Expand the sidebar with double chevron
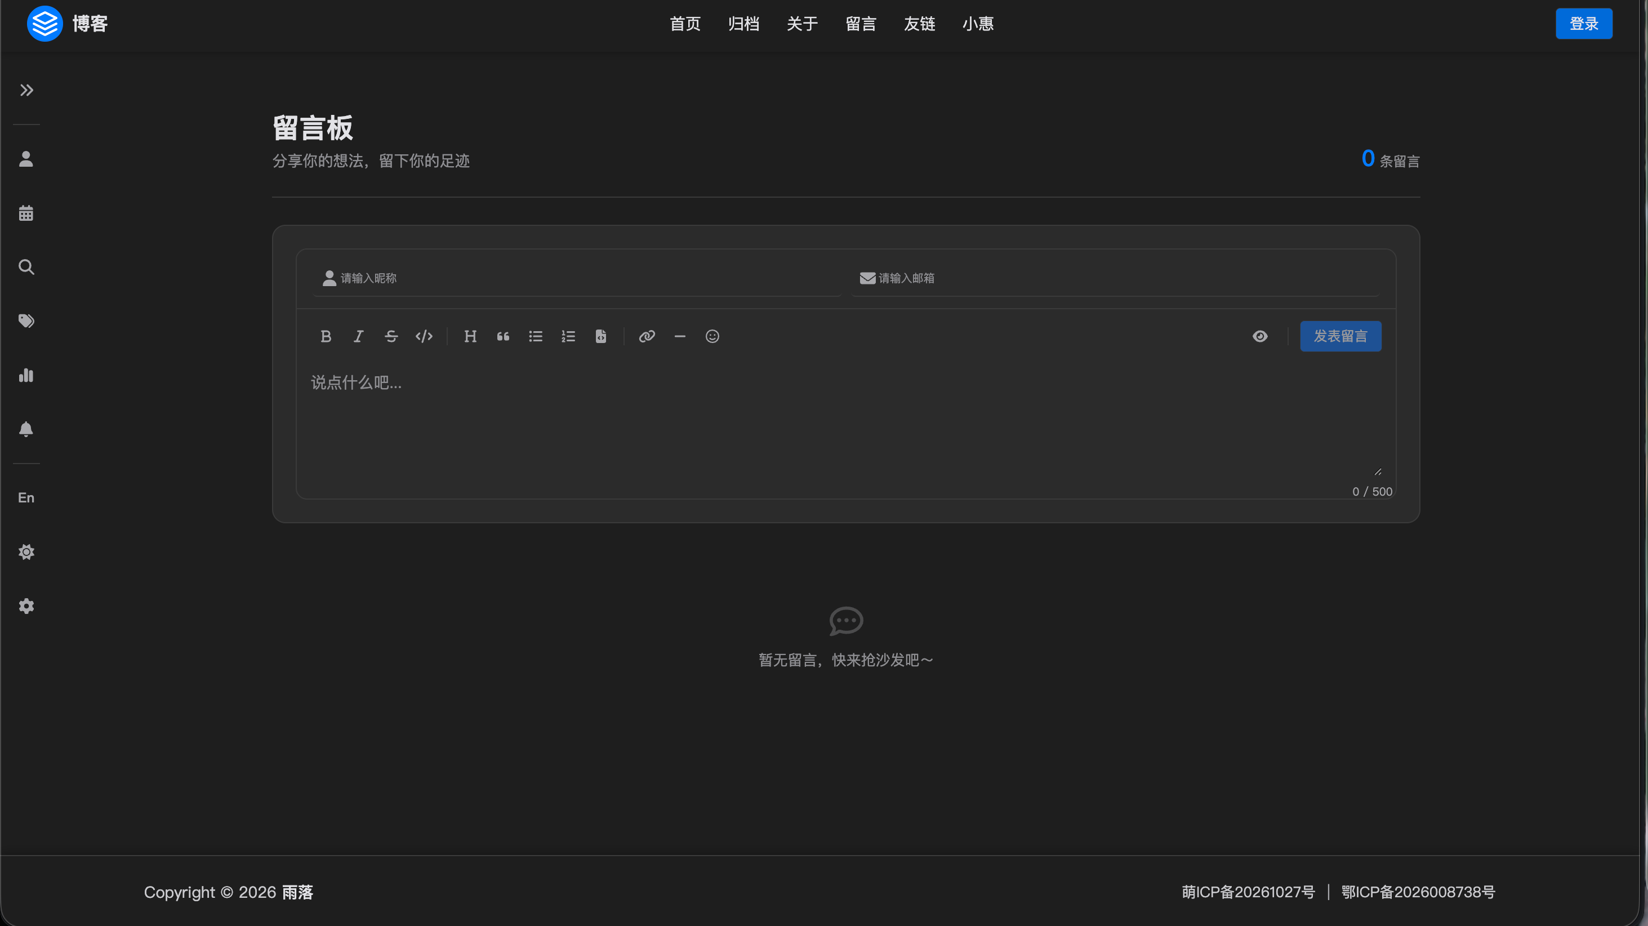This screenshot has width=1648, height=926. tap(26, 90)
